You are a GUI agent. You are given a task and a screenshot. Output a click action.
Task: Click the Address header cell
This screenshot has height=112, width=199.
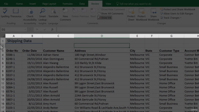point(102,51)
